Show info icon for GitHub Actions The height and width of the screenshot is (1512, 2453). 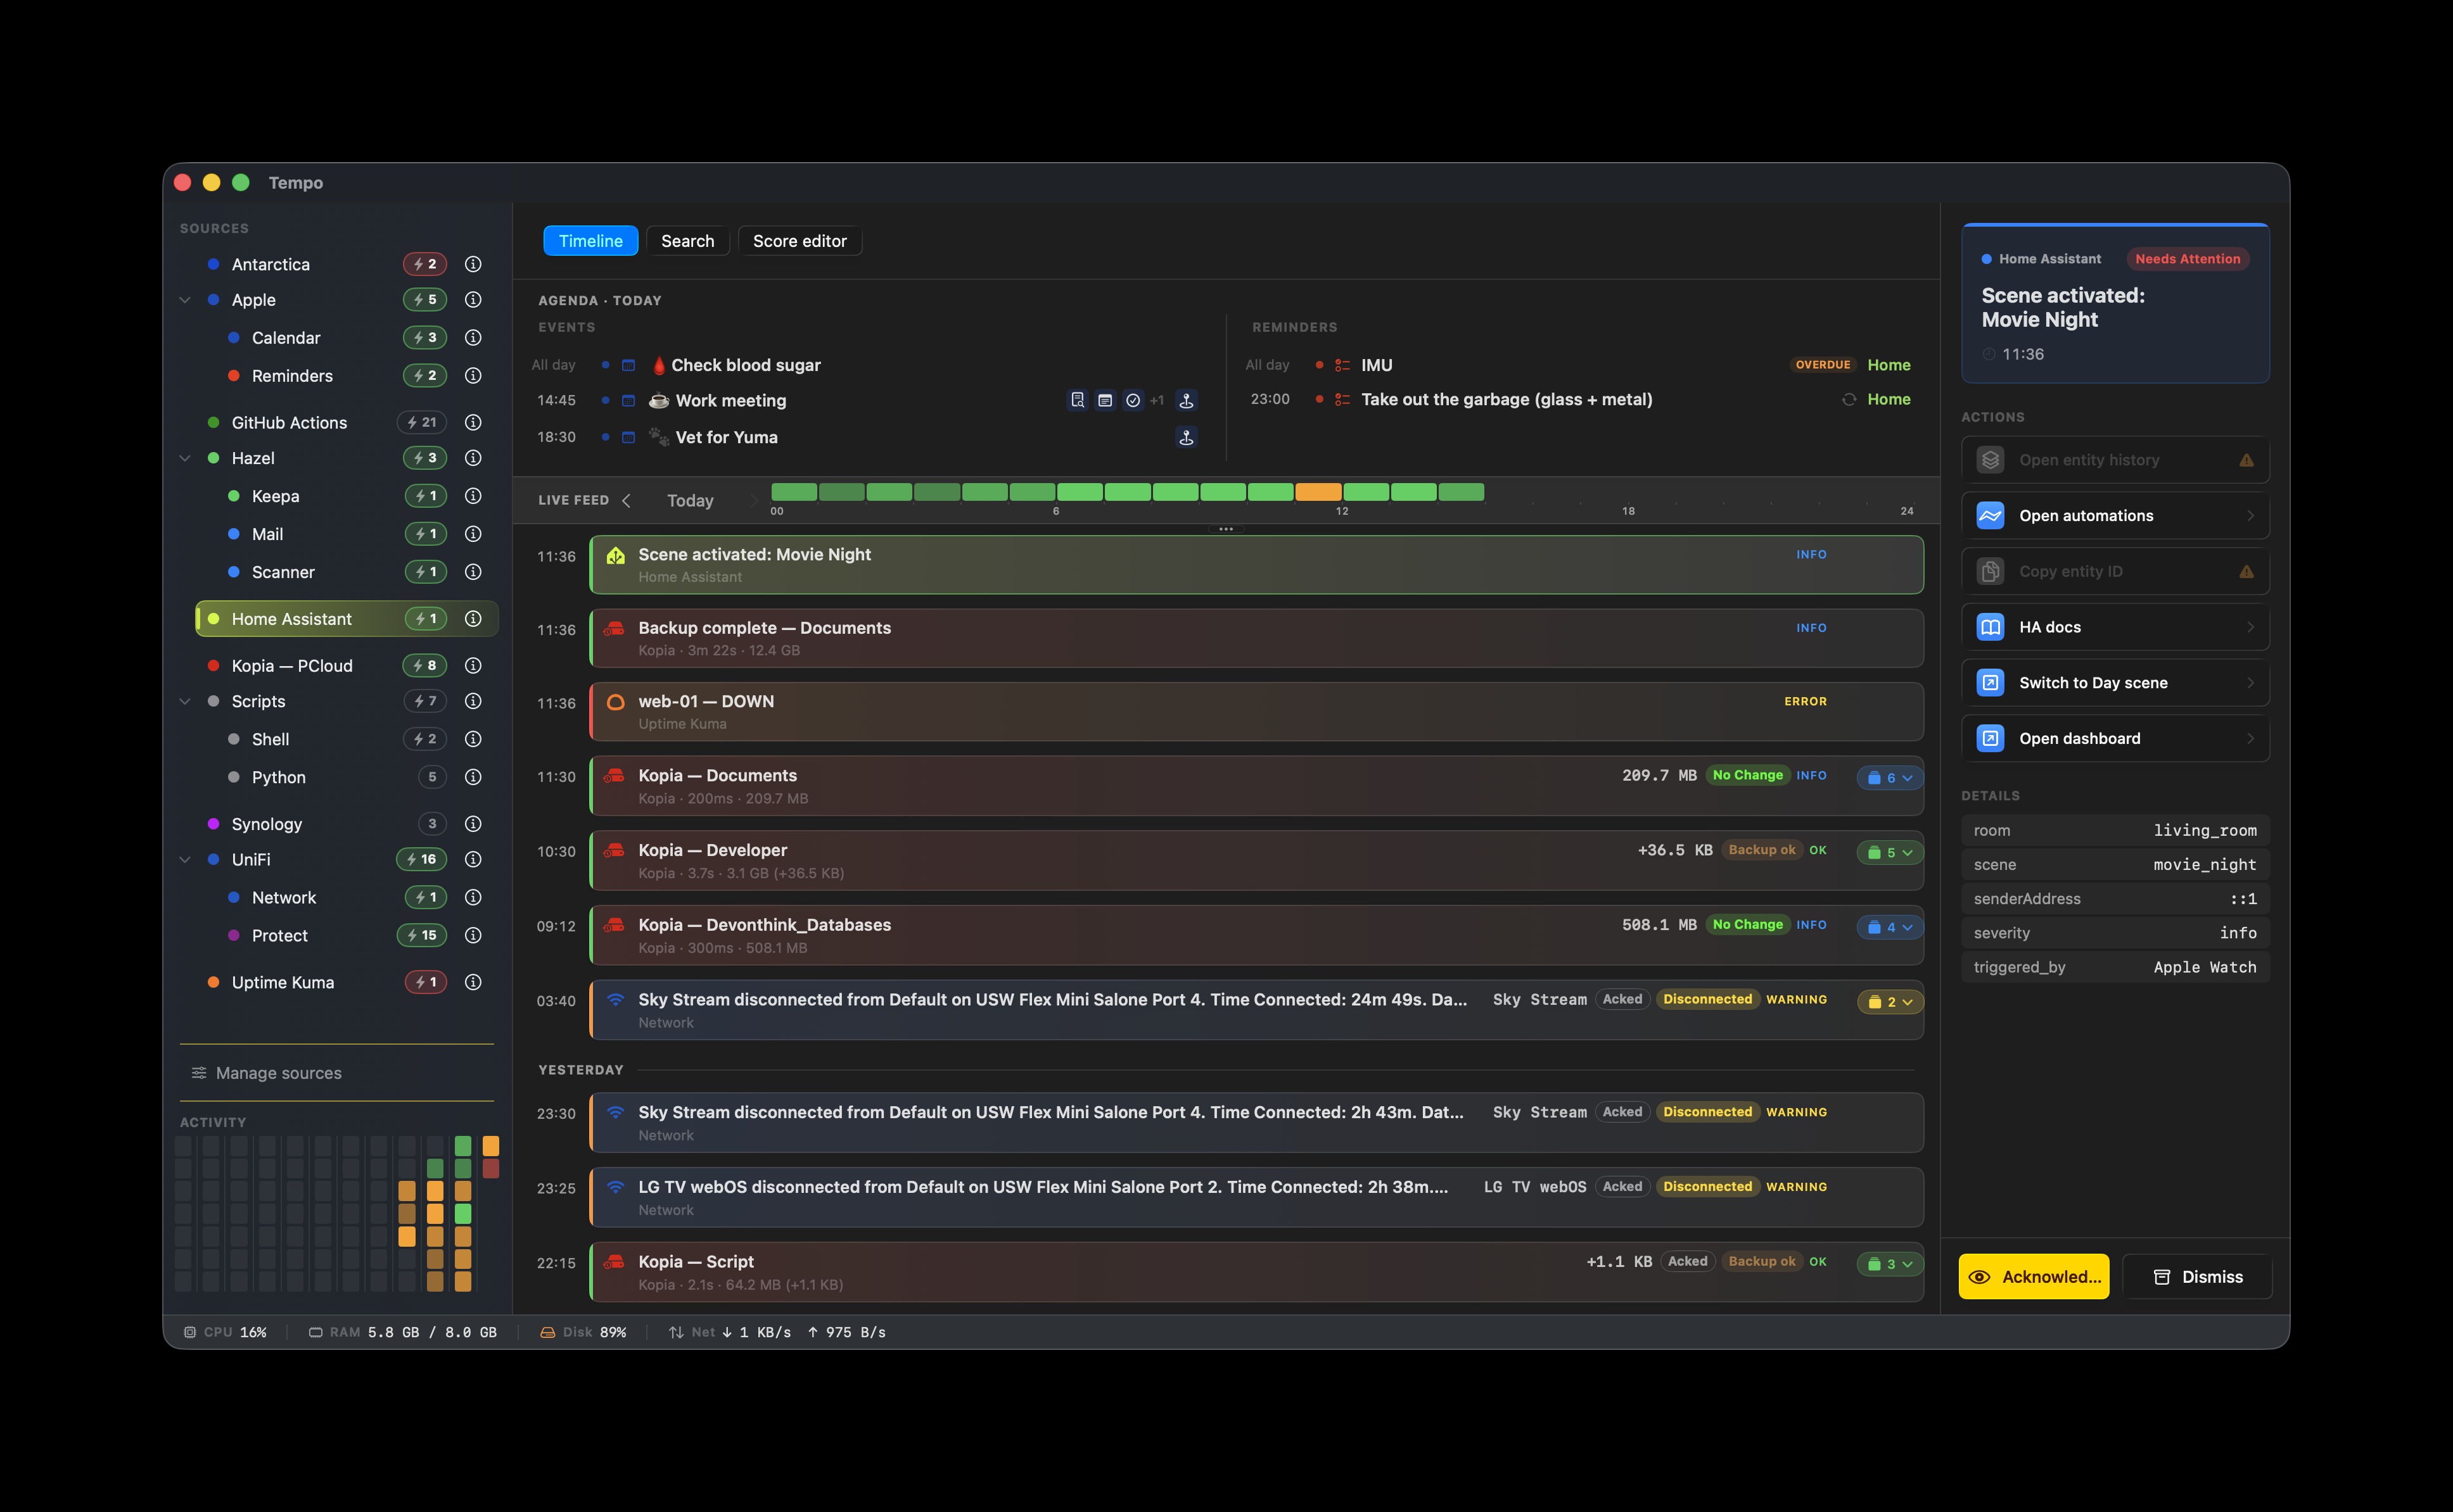473,422
